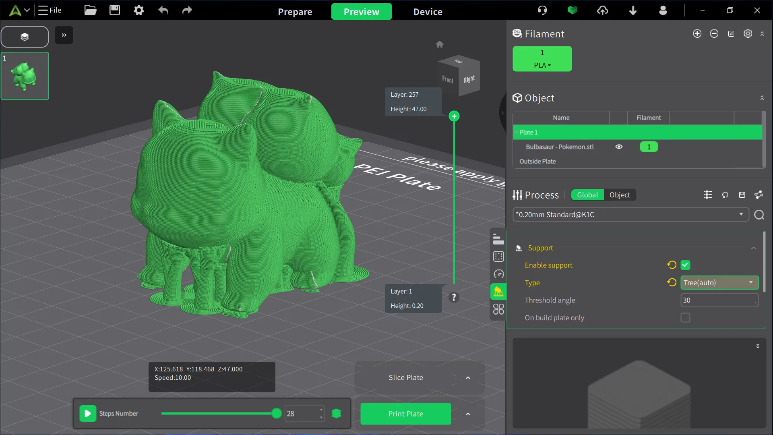
Task: Open the strength frame side tab icon
Action: [x=498, y=257]
